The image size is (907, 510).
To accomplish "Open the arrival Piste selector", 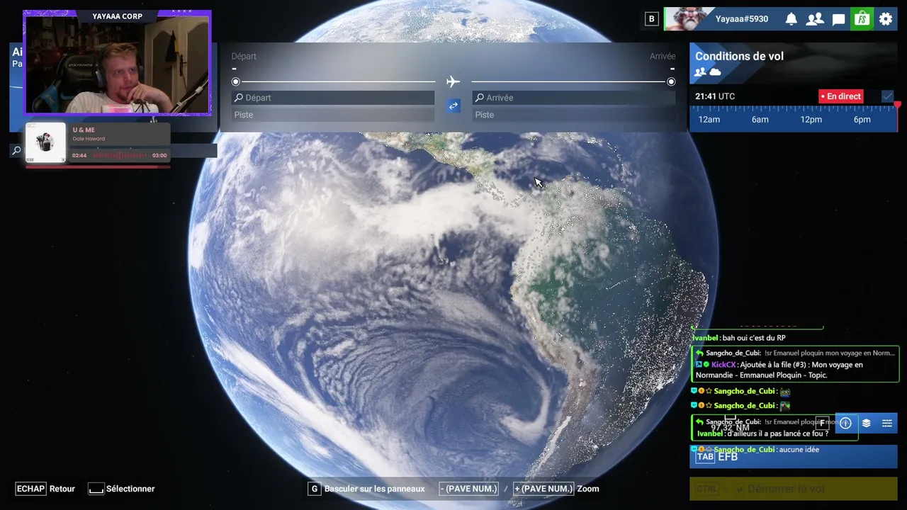I will click(x=574, y=115).
